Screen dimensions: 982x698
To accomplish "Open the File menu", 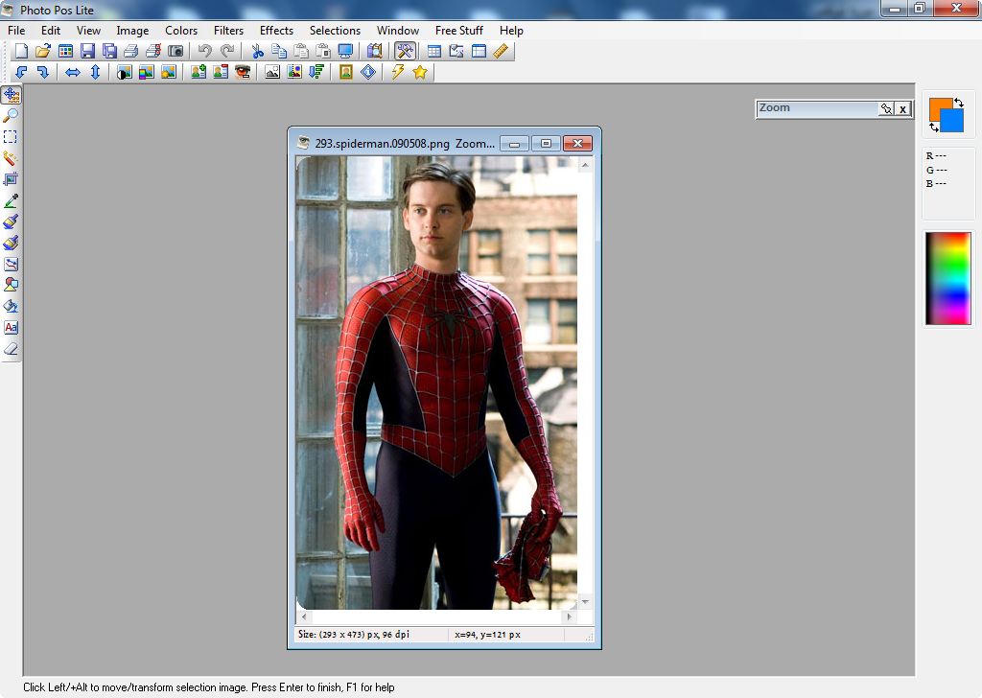I will coord(16,30).
